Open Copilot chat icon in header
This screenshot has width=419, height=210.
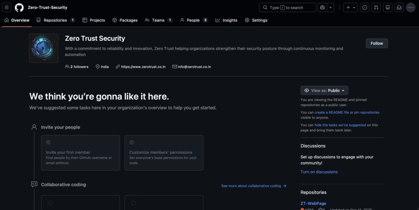(x=322, y=7)
